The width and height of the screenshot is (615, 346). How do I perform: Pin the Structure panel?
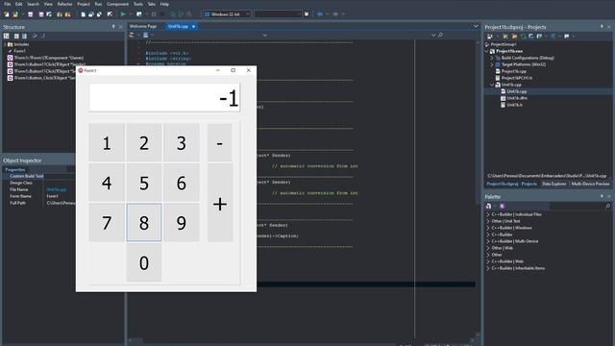coord(113,27)
